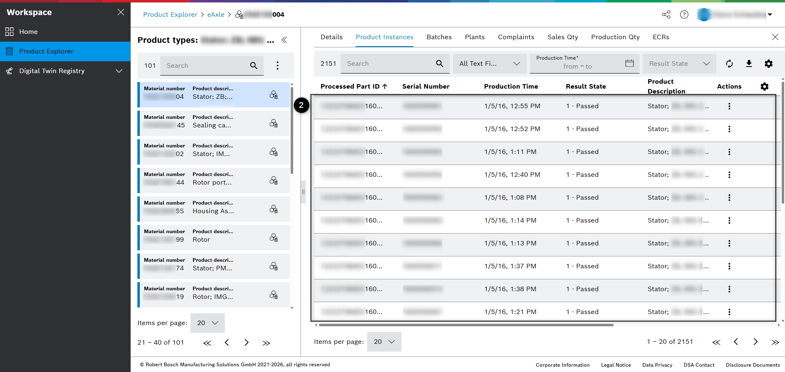This screenshot has height=372, width=785.
Task: Go to last page of instances
Action: 775,342
